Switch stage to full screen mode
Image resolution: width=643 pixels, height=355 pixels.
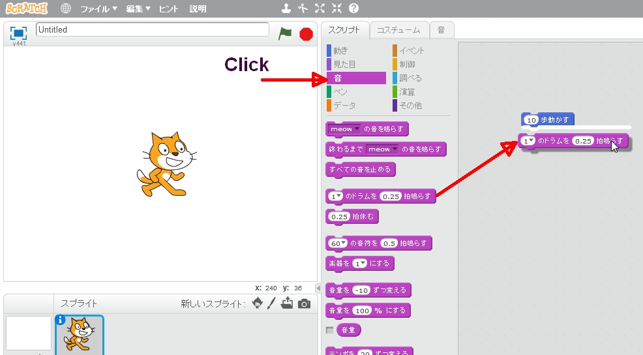(x=18, y=33)
